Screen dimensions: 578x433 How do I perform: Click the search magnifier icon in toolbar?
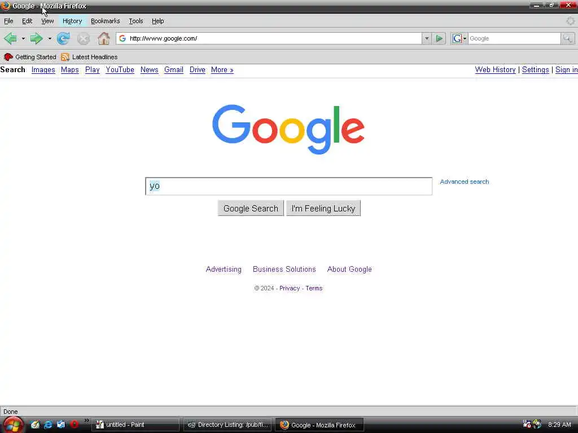[x=567, y=38]
